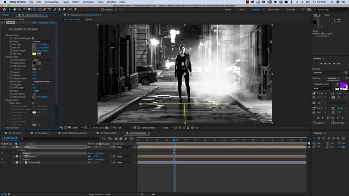The image size is (349, 196).
Task: Open Spotlight search in the menu bar
Action: point(332,2)
